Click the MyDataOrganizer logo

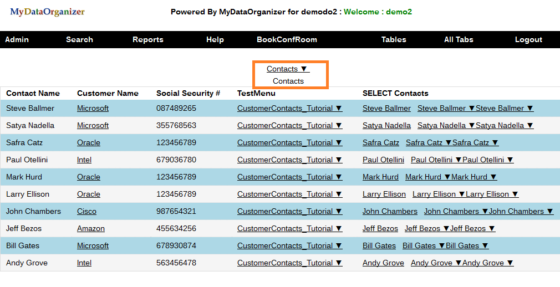tap(47, 12)
